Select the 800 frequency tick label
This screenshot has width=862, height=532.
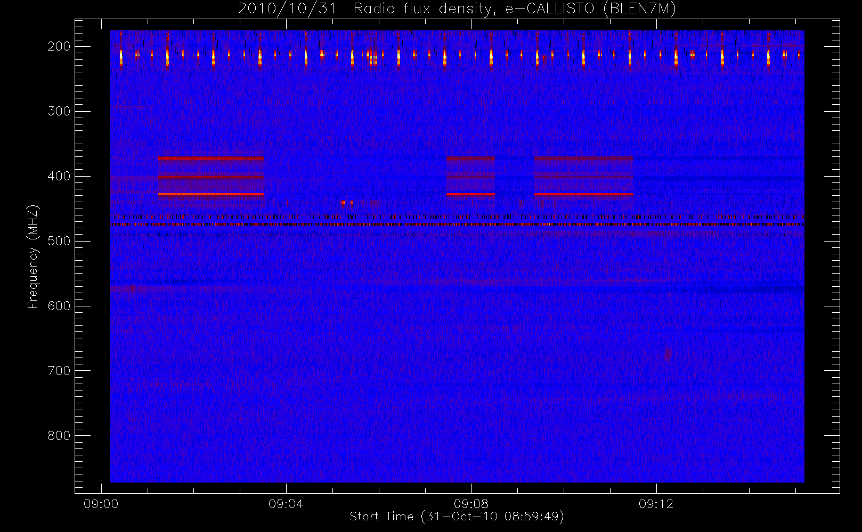click(x=59, y=436)
